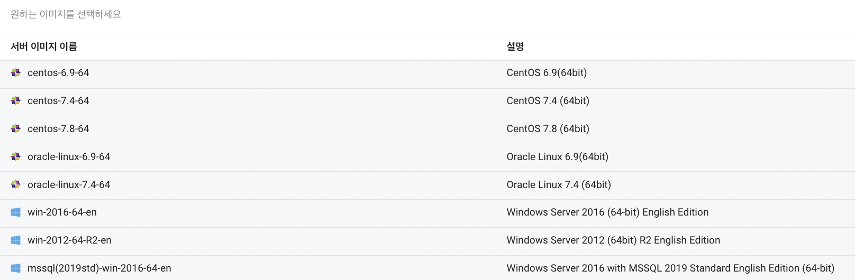Click Windows Server 2016 (64-bit) English Edition description
This screenshot has width=855, height=280.
point(607,212)
